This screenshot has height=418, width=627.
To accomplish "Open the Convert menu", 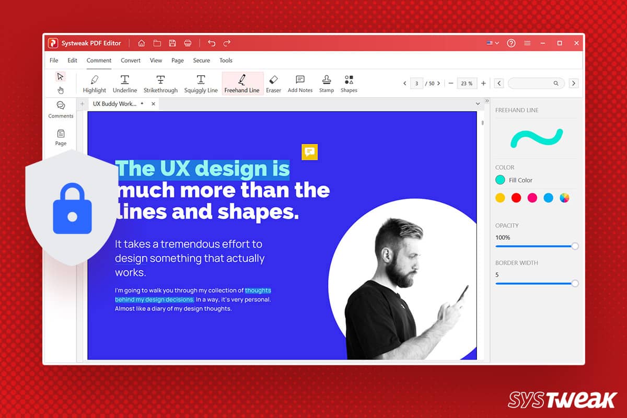I will [131, 61].
